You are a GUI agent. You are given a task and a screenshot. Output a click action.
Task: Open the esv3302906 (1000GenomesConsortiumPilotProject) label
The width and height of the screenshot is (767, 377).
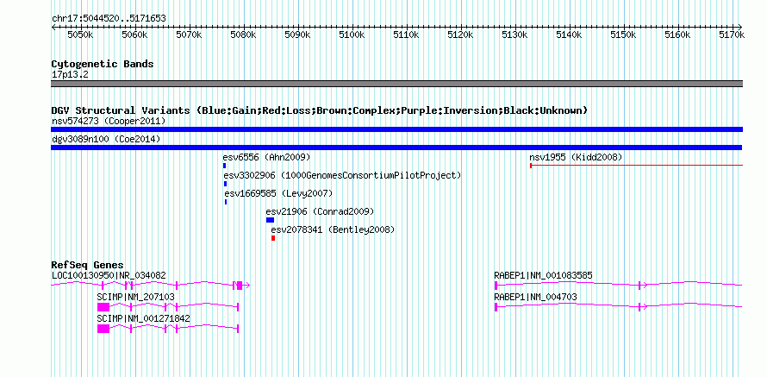(x=342, y=175)
